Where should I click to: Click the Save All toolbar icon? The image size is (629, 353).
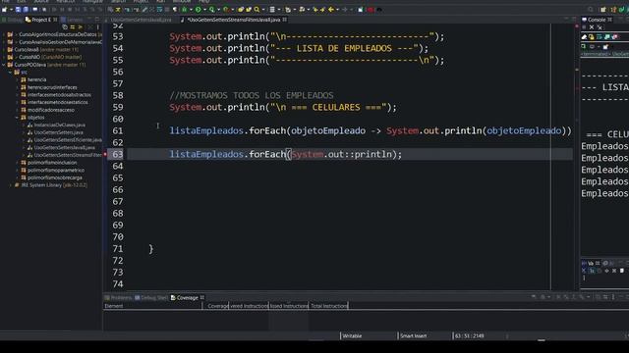26,9
